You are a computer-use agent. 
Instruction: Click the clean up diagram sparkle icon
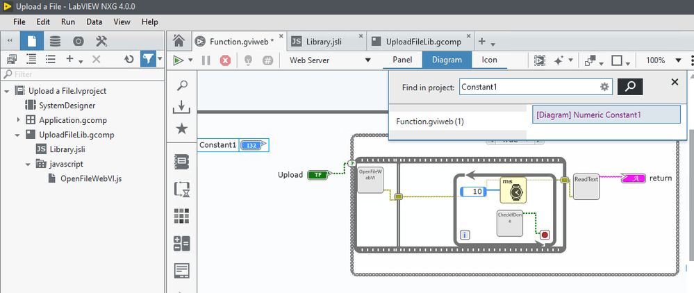click(559, 60)
